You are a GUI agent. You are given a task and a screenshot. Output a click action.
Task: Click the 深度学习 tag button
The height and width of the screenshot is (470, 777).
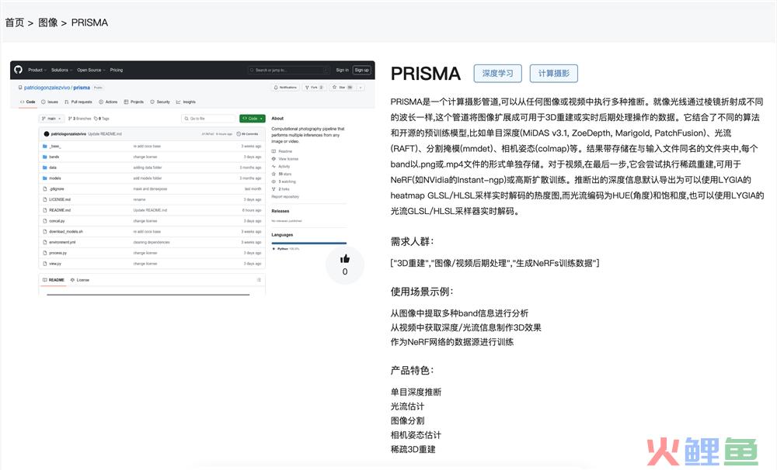pos(497,73)
